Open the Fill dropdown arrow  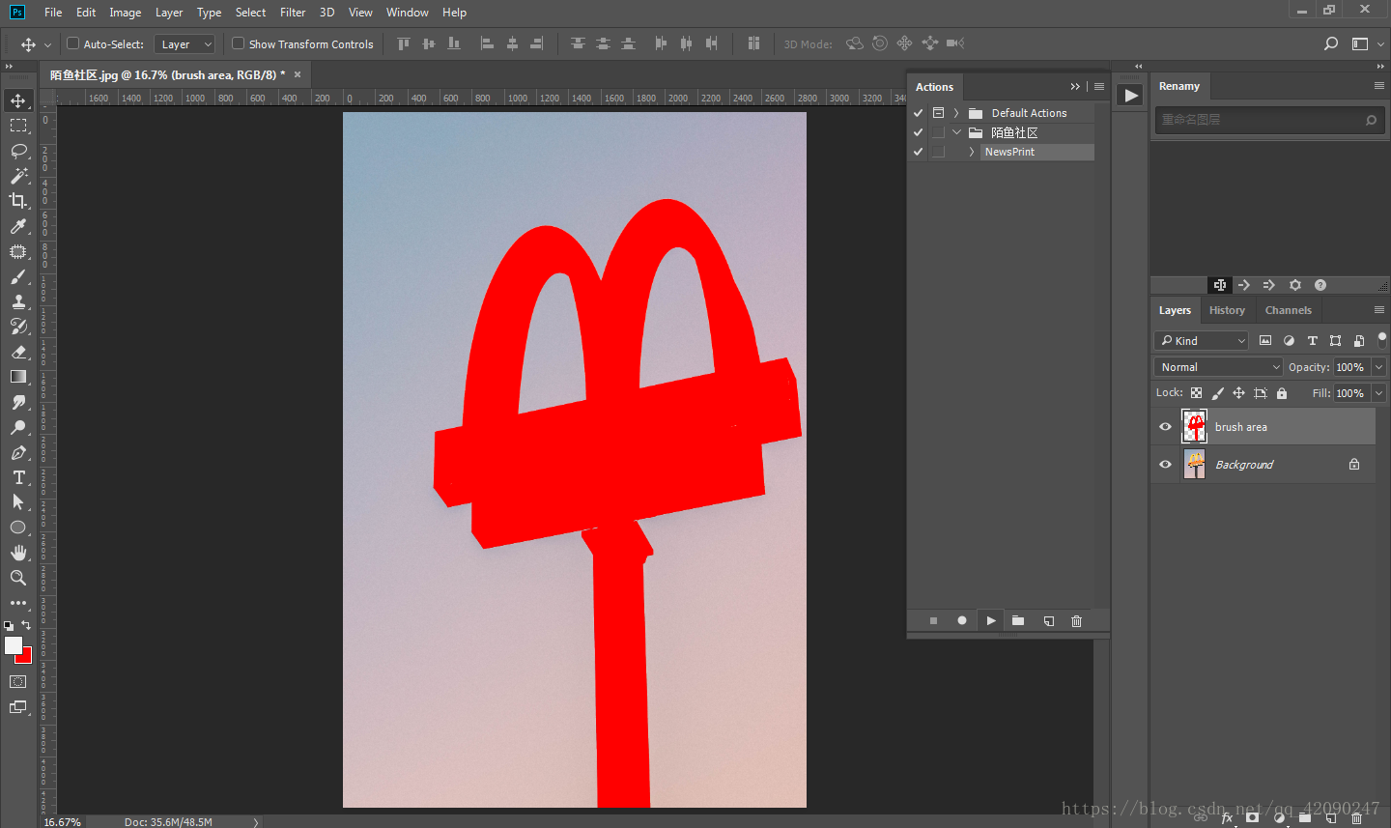pyautogui.click(x=1379, y=393)
